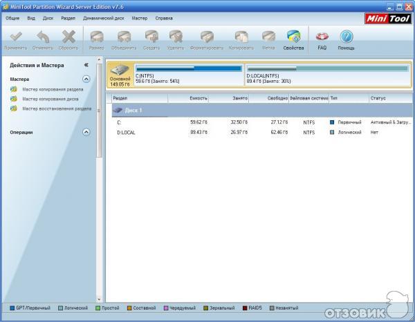Open the Справка menu
The height and width of the screenshot is (322, 415).
tap(164, 18)
